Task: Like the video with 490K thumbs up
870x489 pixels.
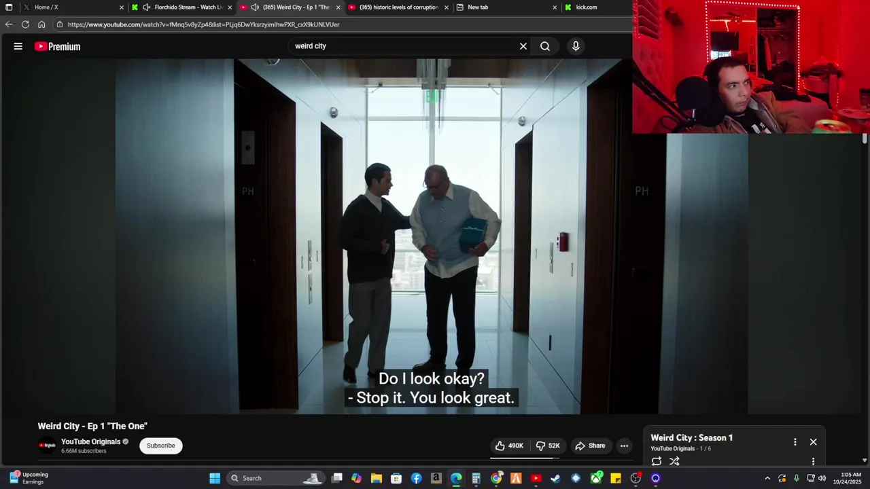Action: (x=510, y=446)
